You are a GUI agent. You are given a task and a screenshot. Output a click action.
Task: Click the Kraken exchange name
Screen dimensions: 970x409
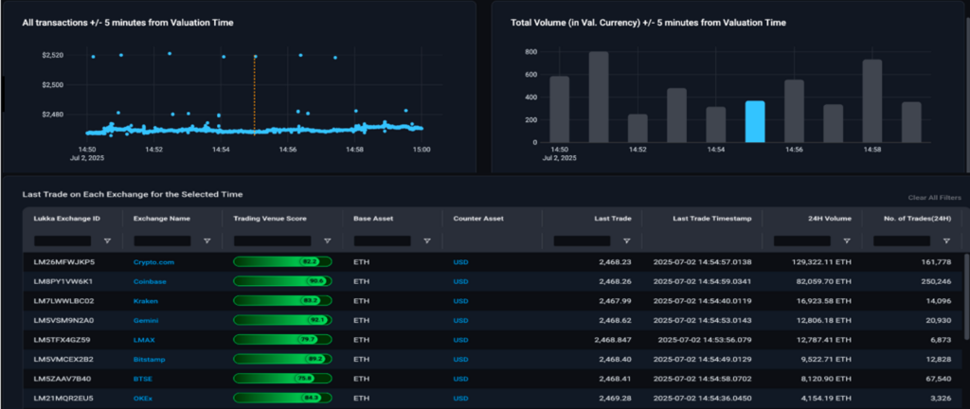[145, 301]
